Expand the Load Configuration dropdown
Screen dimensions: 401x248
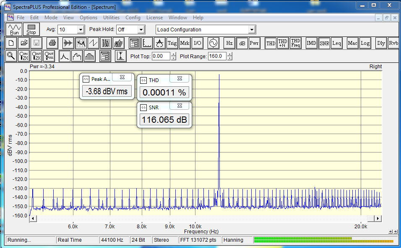(252, 30)
